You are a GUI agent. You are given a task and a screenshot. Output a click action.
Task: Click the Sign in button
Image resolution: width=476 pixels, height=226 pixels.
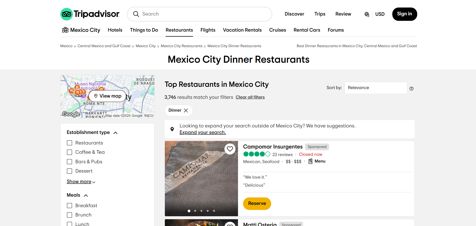405,14
